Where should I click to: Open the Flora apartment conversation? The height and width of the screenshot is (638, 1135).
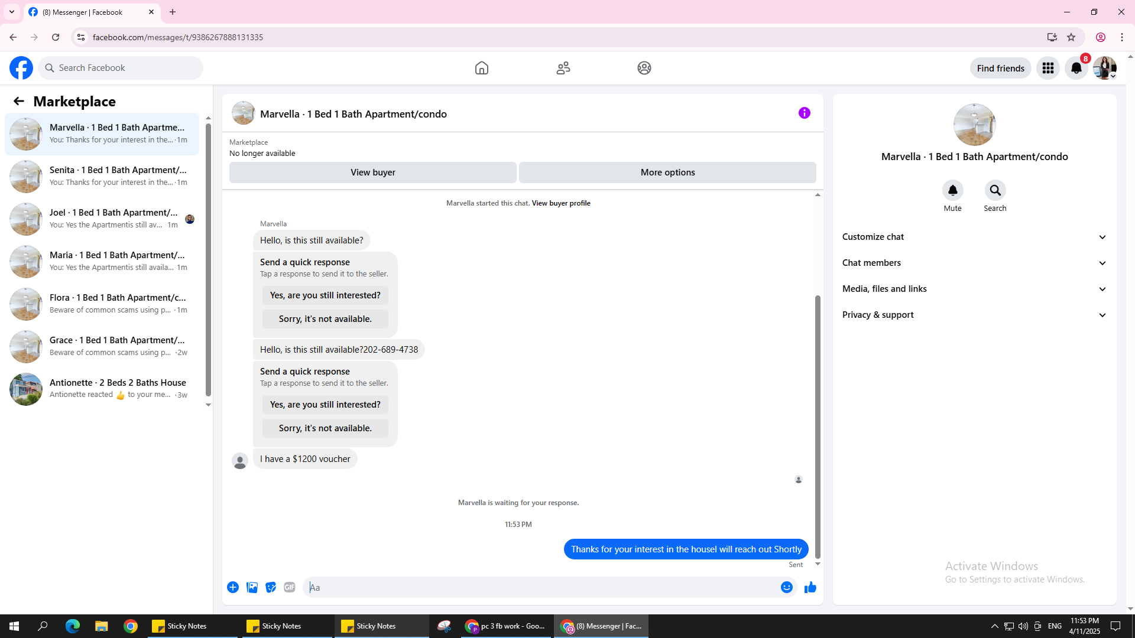point(102,304)
